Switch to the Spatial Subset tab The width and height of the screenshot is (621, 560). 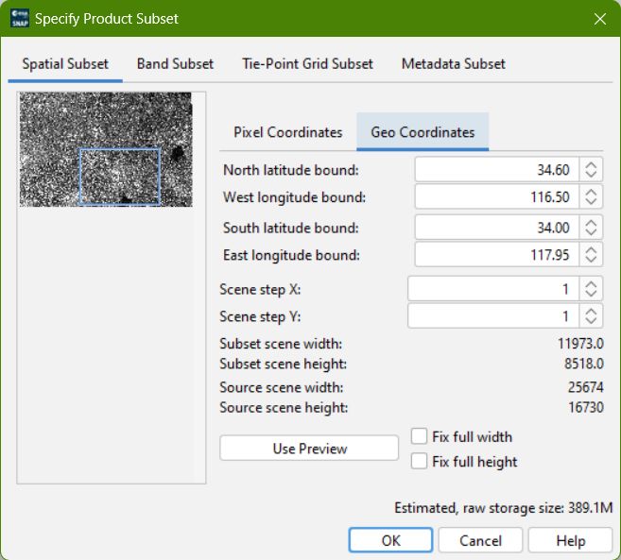tap(65, 64)
